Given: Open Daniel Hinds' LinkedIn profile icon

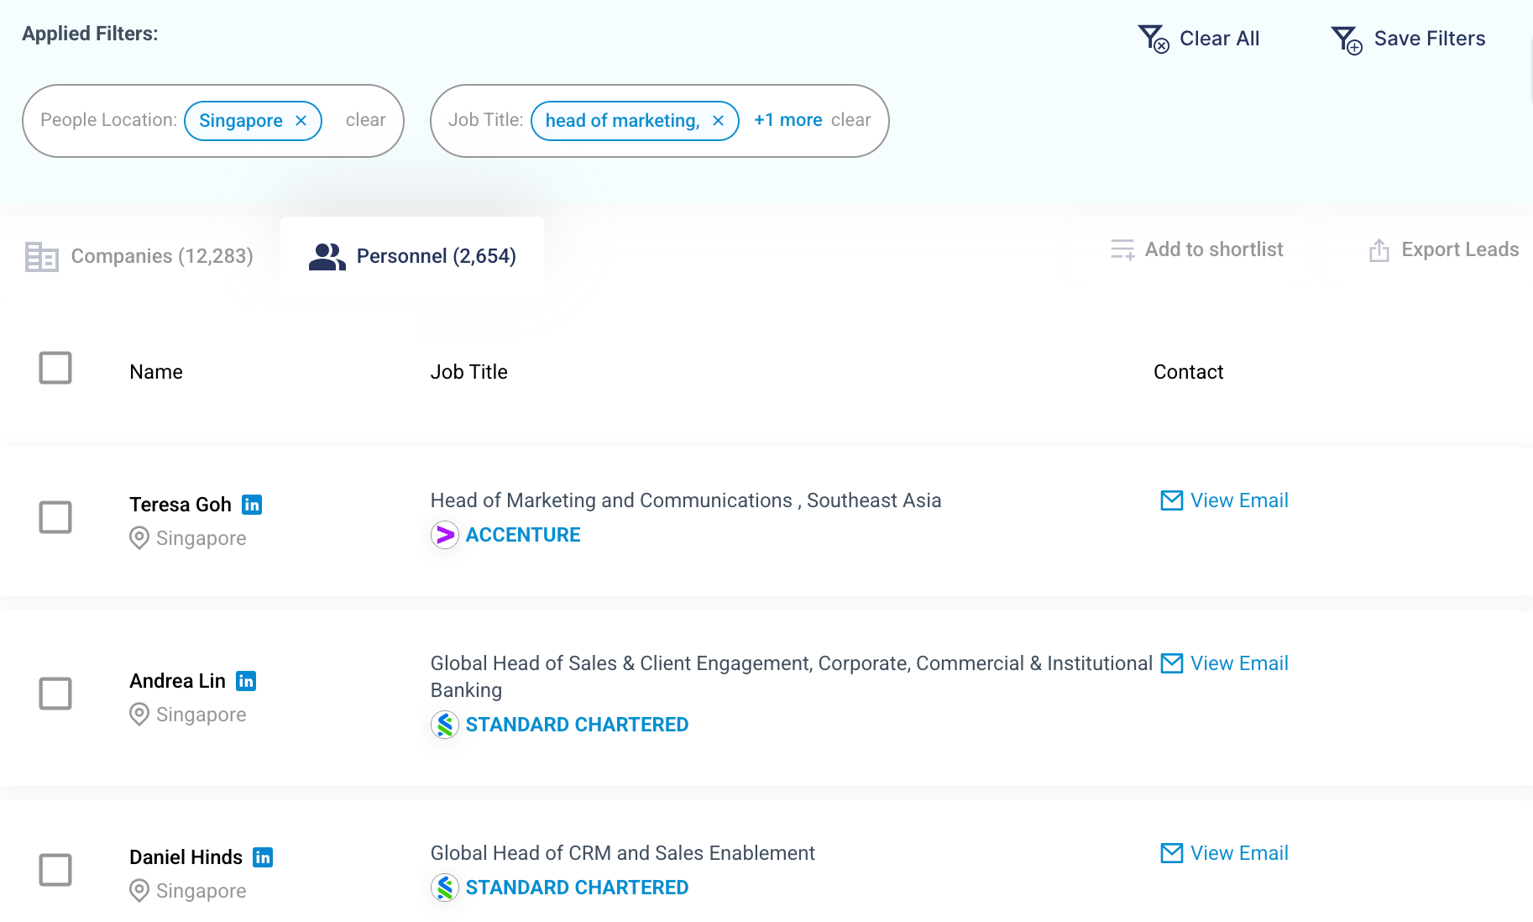Looking at the screenshot, I should coord(263,857).
